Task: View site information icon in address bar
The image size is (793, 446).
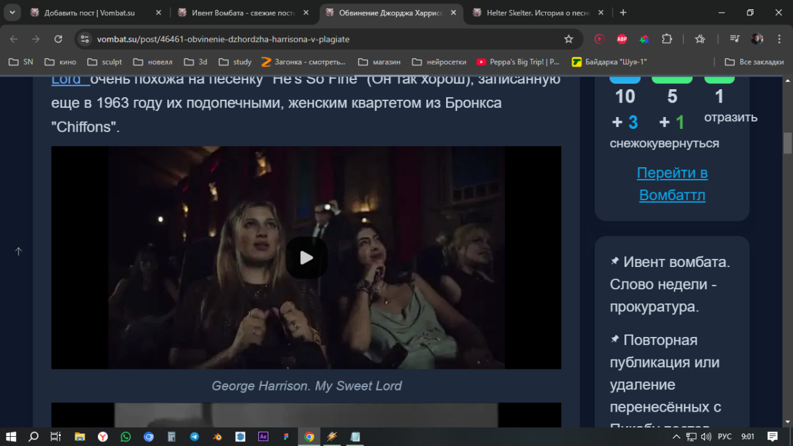Action: [x=84, y=39]
